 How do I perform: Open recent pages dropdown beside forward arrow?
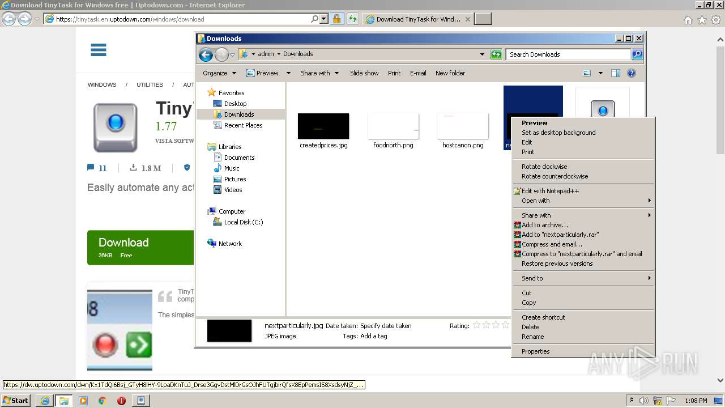click(x=232, y=54)
